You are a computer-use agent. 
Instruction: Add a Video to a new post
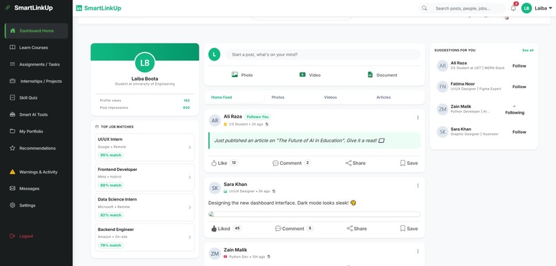(310, 74)
